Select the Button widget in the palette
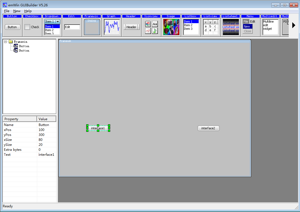Screen dimensions: 300x212 coord(12,25)
